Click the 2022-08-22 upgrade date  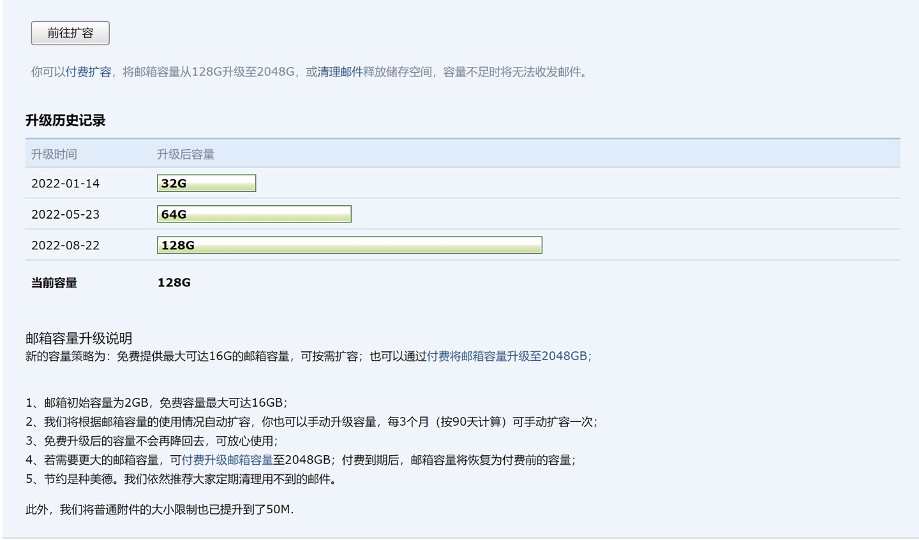(x=66, y=245)
